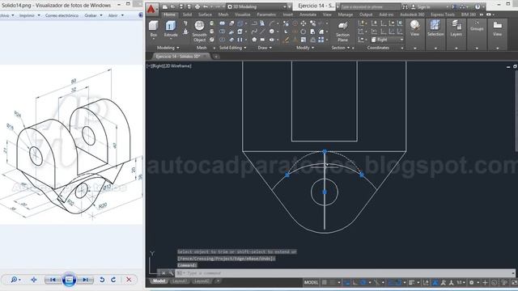This screenshot has width=518, height=291.
Task: Open the Grabar menu in Photo Viewer
Action: (93, 15)
